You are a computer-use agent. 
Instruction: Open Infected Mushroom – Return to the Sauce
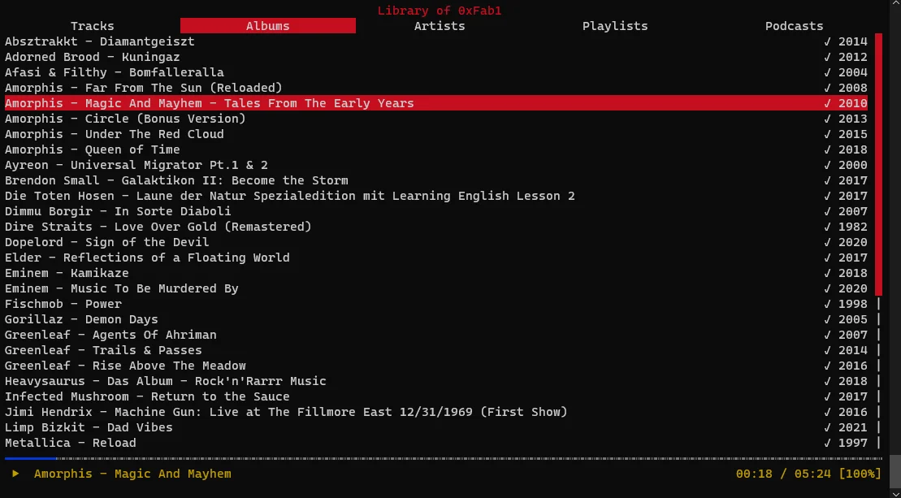point(147,396)
